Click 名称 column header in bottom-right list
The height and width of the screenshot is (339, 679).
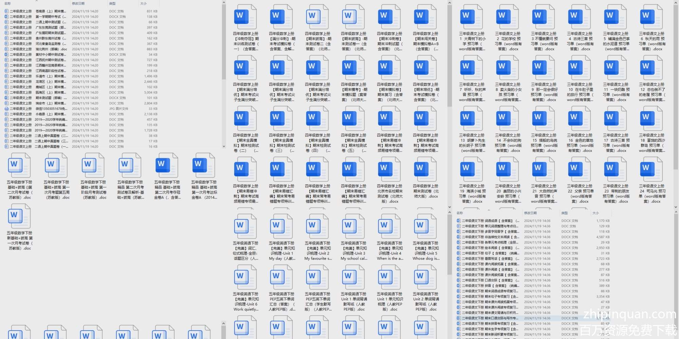[x=460, y=213]
